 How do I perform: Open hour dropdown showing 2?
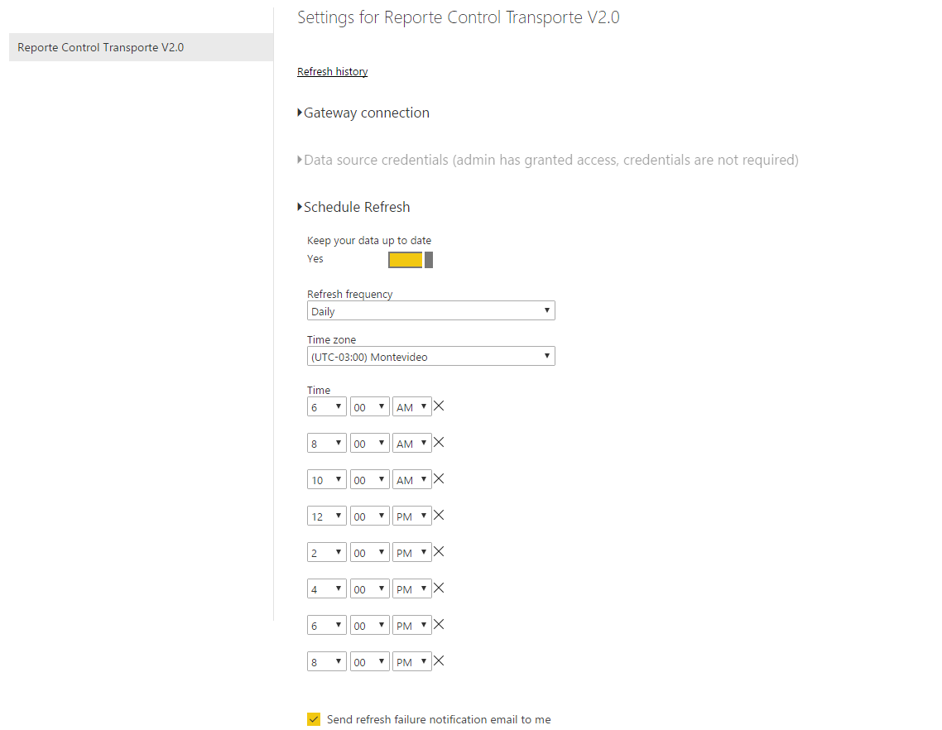click(326, 552)
